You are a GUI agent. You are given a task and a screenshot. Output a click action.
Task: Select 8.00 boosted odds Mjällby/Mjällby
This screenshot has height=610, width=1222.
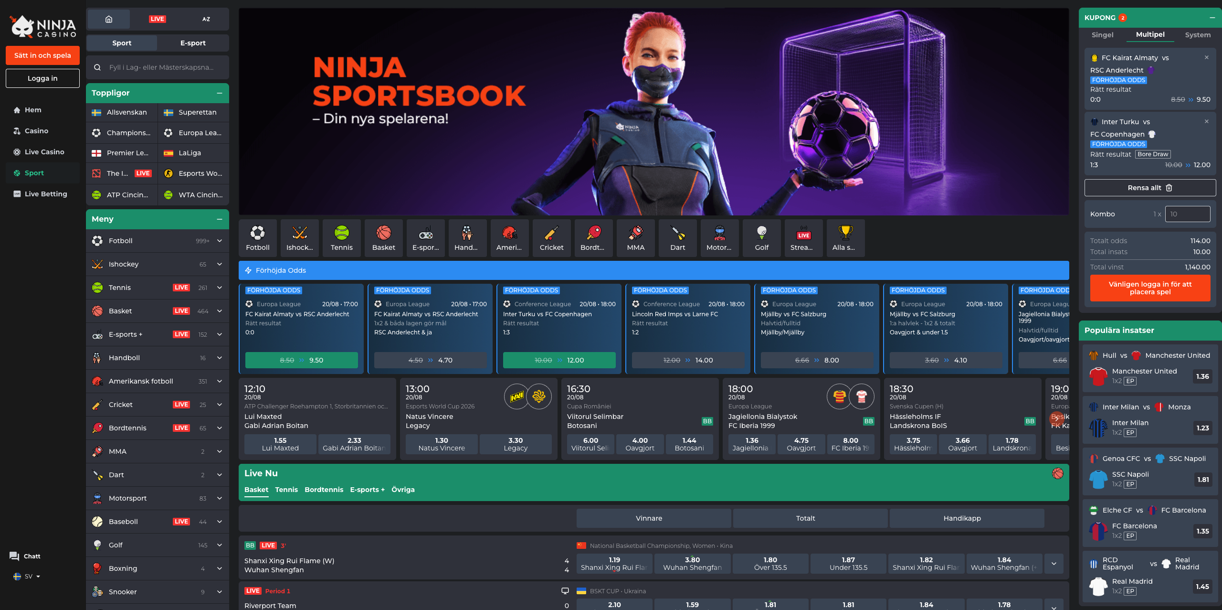coord(817,360)
